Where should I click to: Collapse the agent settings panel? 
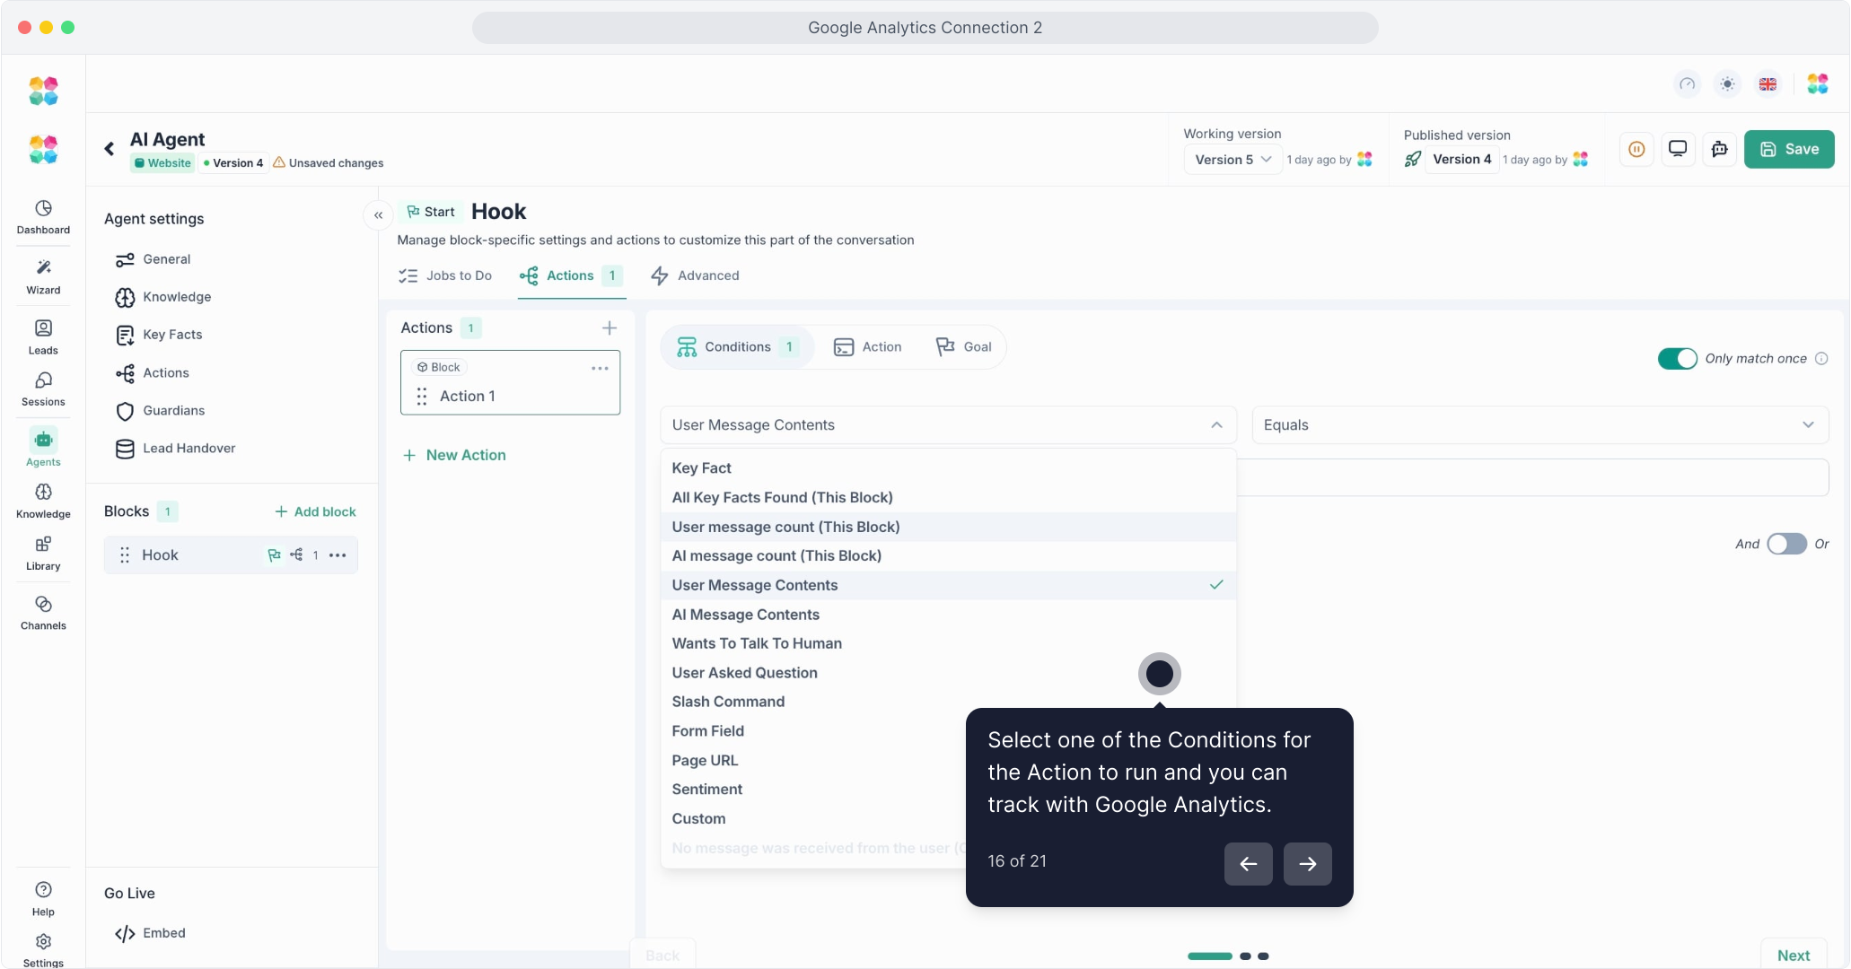[x=378, y=215]
